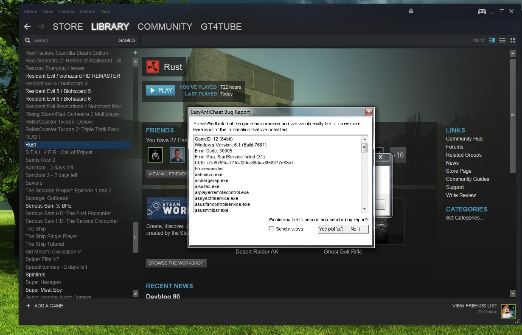This screenshot has height=335, width=522.
Task: Switch to the COMMUNITY tab
Action: coord(165,27)
